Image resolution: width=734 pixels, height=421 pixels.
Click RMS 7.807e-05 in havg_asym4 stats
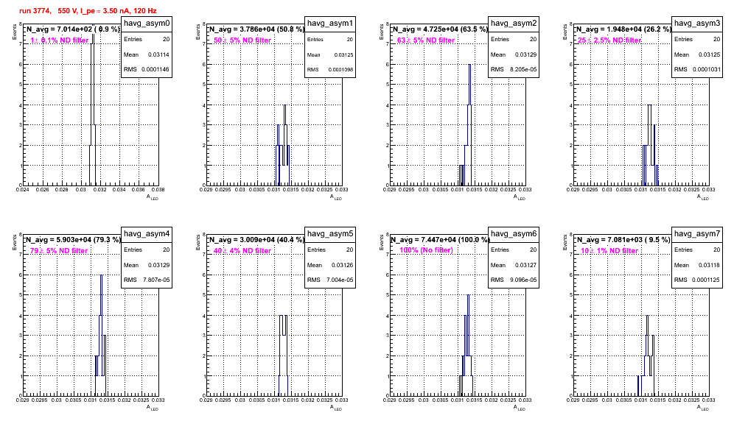pyautogui.click(x=147, y=280)
